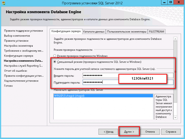The height and width of the screenshot is (139, 185).
Task: Select the Windows authentication mode radio button
Action: pyautogui.click(x=55, y=56)
